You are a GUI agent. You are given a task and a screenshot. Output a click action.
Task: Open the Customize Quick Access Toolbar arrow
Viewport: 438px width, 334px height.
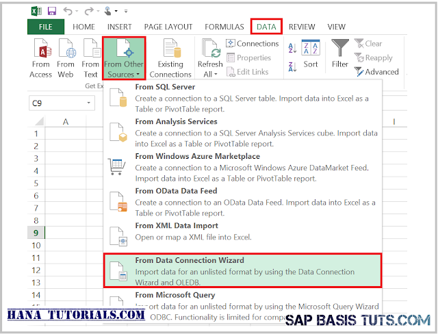[126, 12]
